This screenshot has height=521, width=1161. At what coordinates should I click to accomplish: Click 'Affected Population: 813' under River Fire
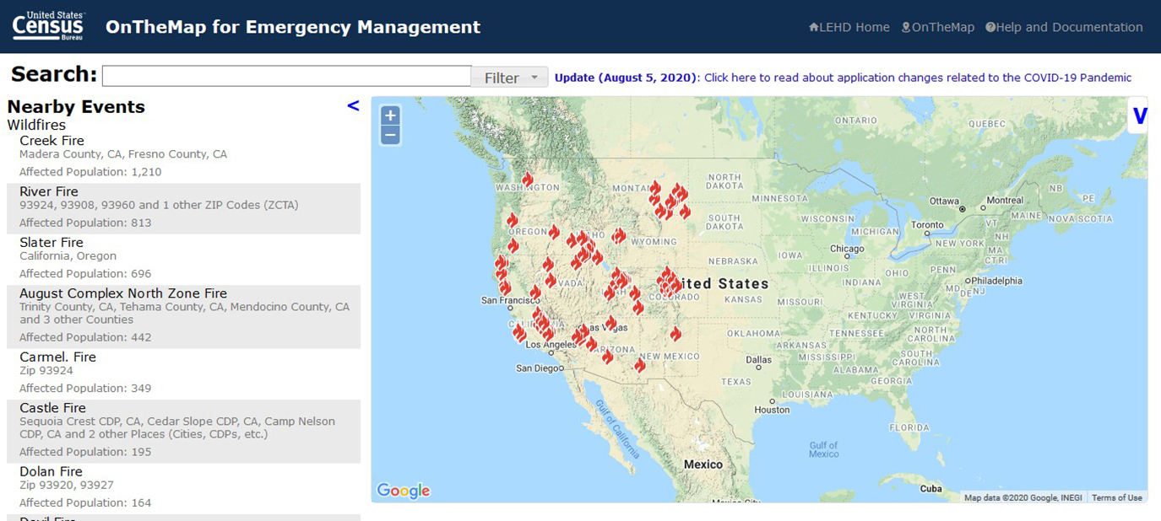[x=85, y=223]
